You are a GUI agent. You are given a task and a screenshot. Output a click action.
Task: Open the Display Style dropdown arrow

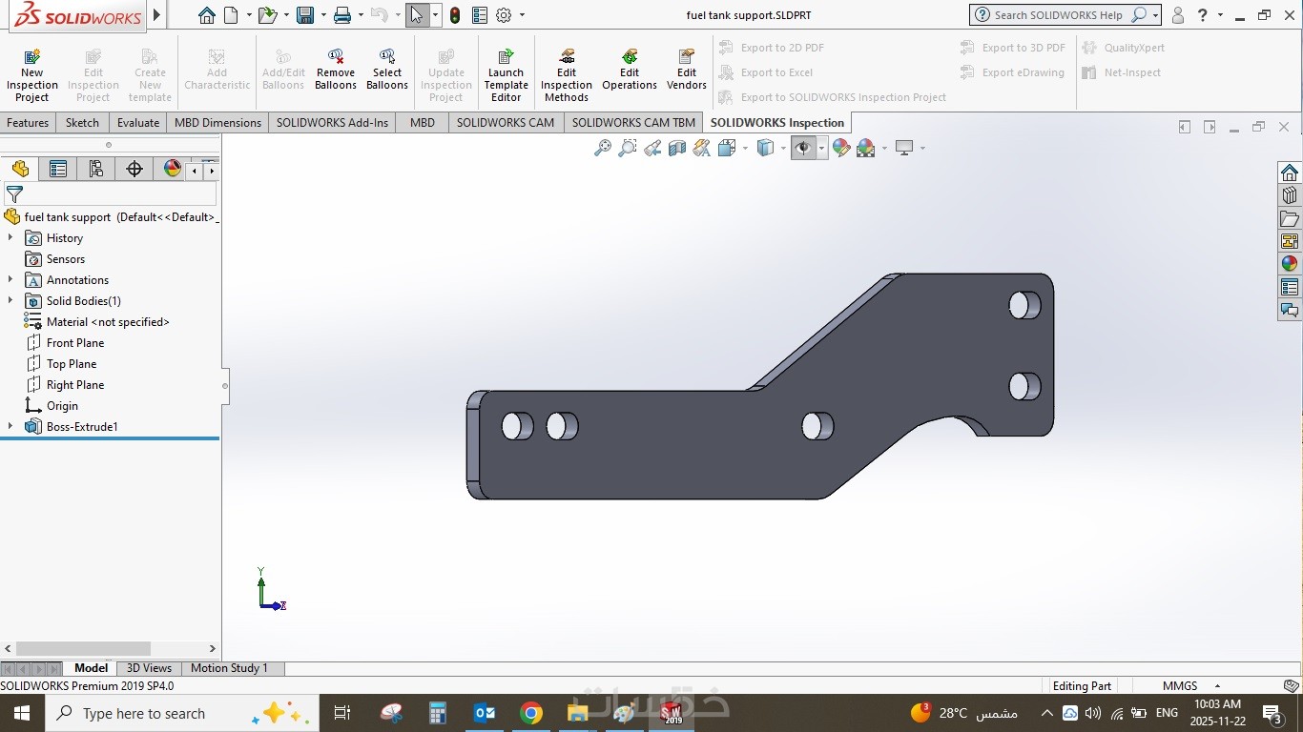point(783,148)
